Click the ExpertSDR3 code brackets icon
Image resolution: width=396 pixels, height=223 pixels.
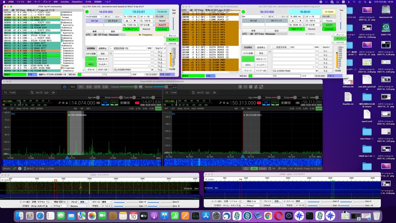[246, 87]
